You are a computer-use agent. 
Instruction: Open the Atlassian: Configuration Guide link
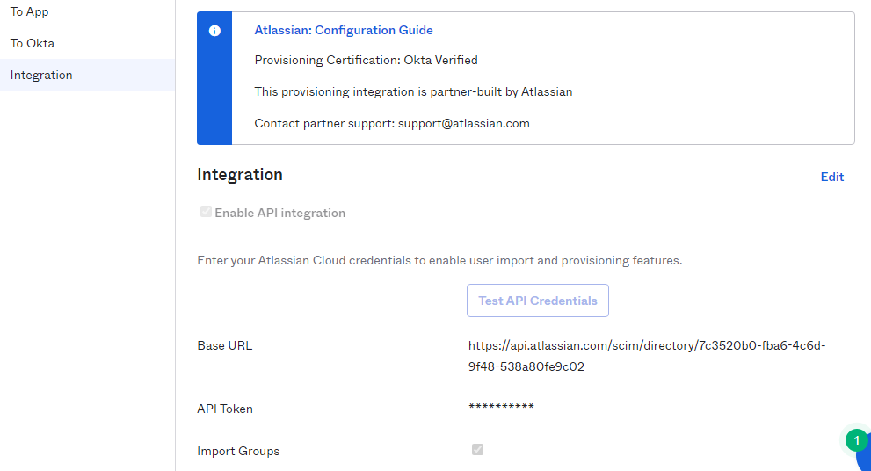pos(344,30)
